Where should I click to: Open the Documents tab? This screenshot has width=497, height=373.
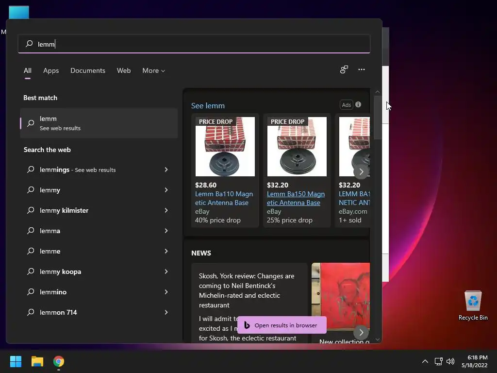click(x=88, y=70)
